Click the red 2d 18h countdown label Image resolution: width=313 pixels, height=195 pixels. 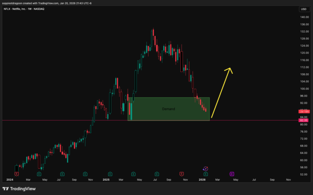[x=304, y=112]
